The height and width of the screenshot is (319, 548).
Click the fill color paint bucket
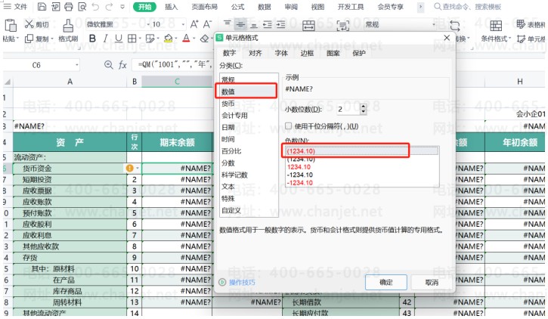[x=169, y=39]
